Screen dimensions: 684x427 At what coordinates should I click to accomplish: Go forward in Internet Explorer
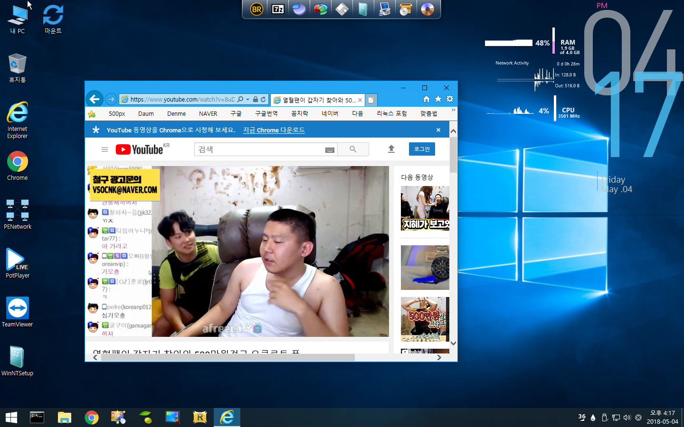click(x=111, y=99)
